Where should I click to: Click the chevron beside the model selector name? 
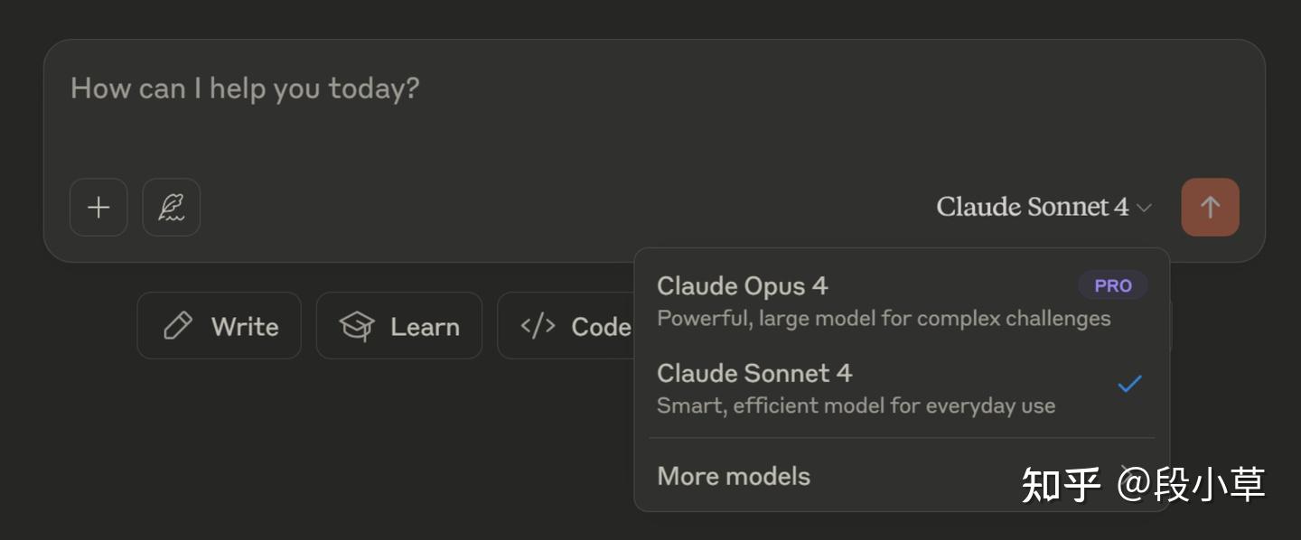[1144, 208]
